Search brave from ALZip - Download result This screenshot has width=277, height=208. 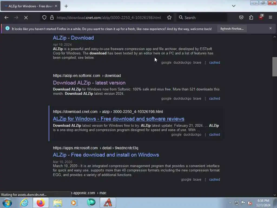pyautogui.click(x=197, y=63)
